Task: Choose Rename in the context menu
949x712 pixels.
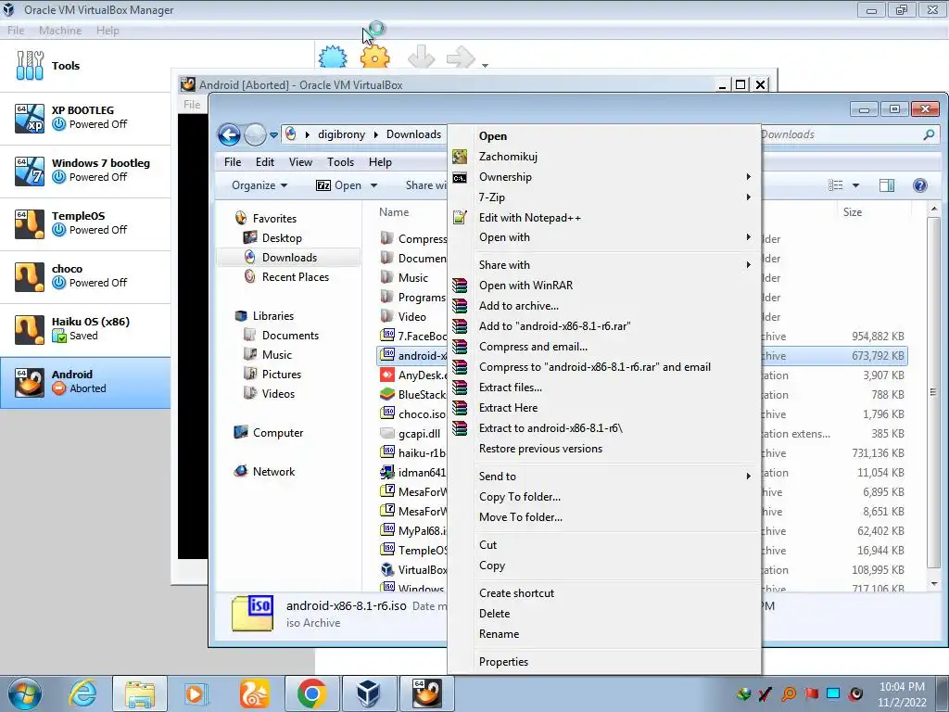Action: [x=604, y=634]
